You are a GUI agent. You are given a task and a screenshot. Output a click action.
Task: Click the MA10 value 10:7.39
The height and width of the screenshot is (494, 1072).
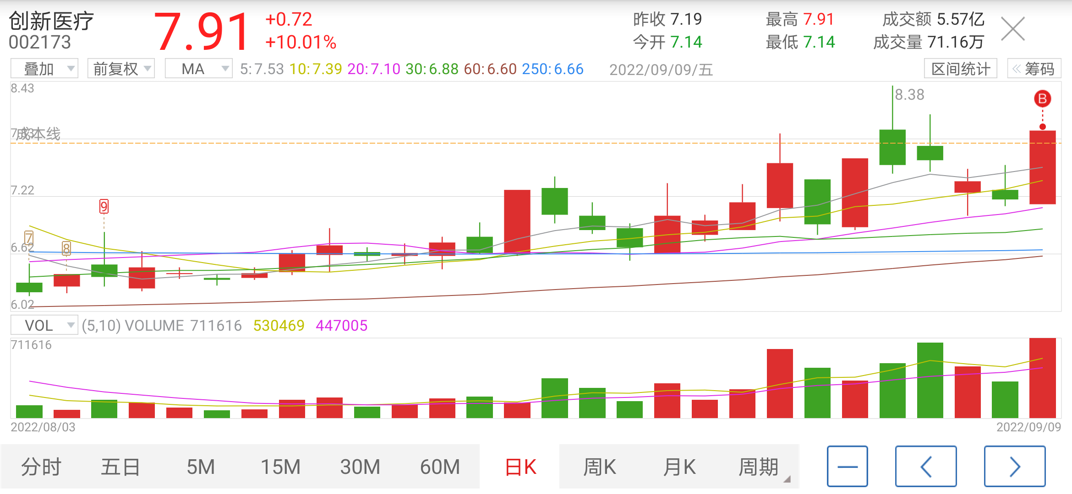point(316,69)
